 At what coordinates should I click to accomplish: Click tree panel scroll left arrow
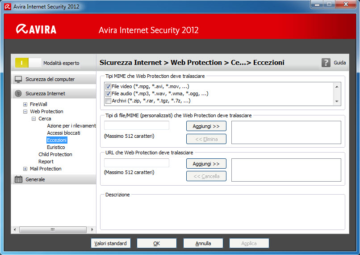click(15, 229)
